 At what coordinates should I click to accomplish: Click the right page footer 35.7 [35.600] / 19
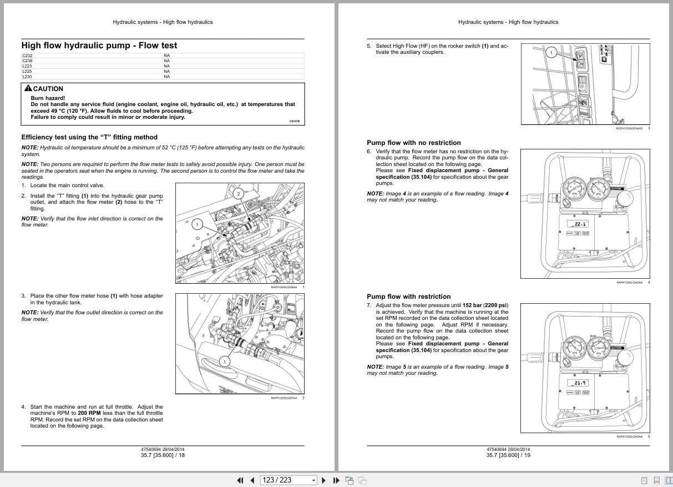click(508, 455)
